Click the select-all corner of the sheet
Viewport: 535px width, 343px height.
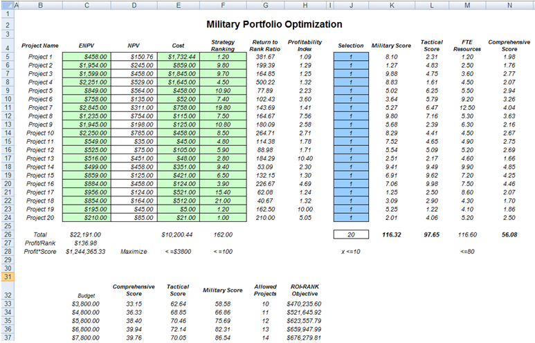[x=6, y=5]
